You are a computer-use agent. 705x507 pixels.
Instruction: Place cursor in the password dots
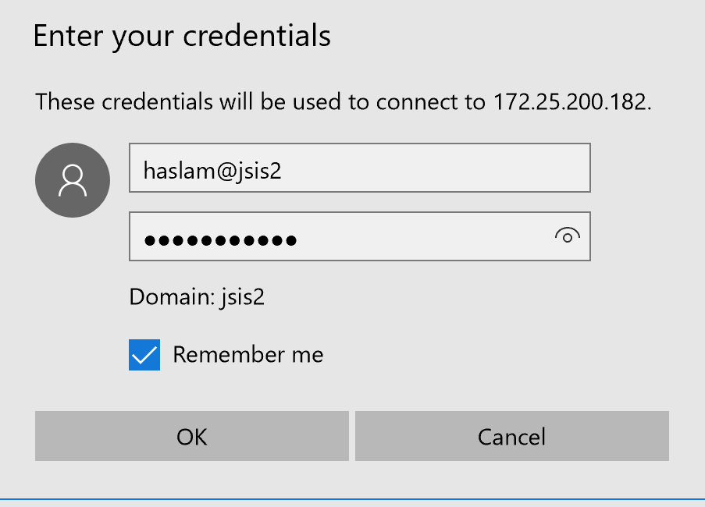click(x=220, y=241)
